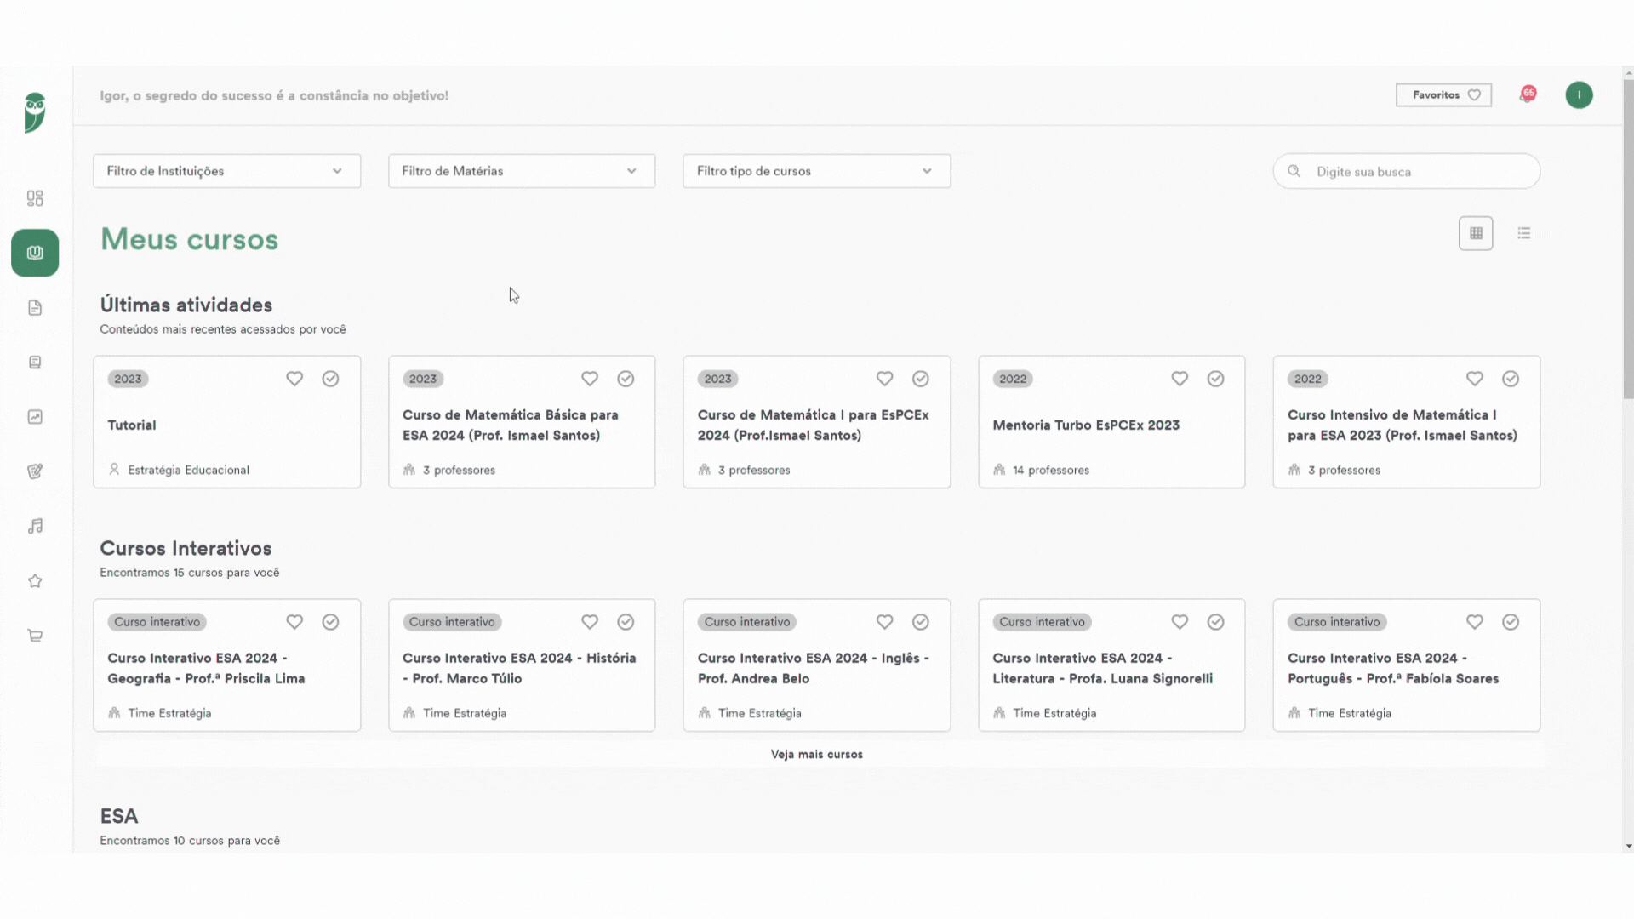1634x919 pixels.
Task: Open the Meus cursos sidebar section
Action: (35, 253)
